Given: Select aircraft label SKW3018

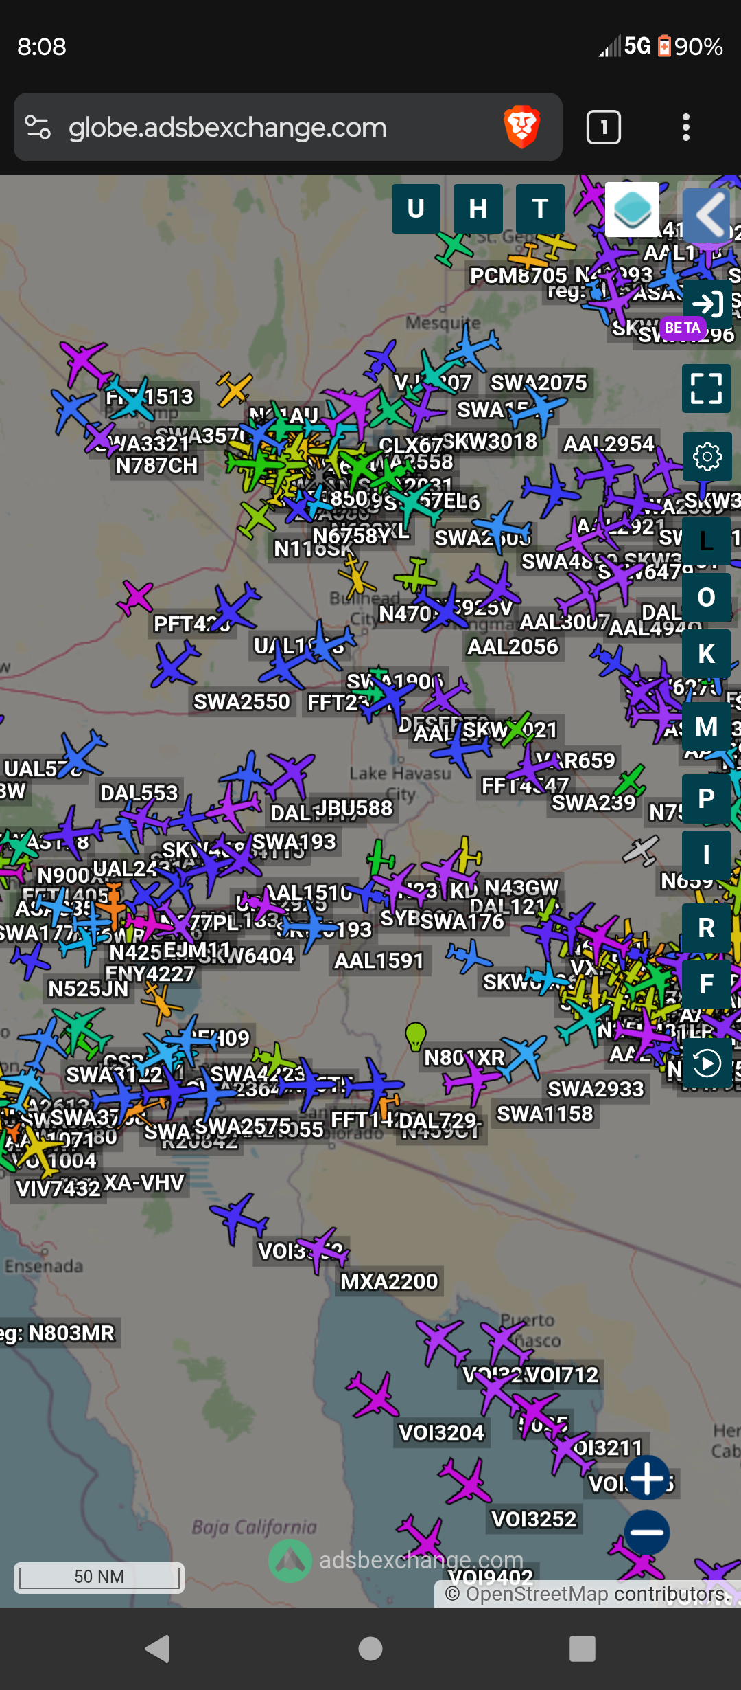Looking at the screenshot, I should (x=490, y=441).
